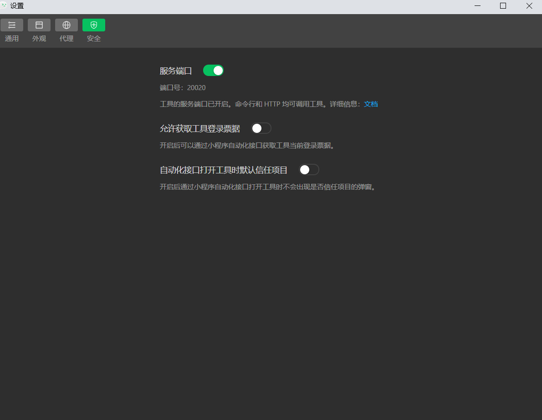The height and width of the screenshot is (420, 542).
Task: Click the 服务端口 heading label
Action: click(176, 71)
